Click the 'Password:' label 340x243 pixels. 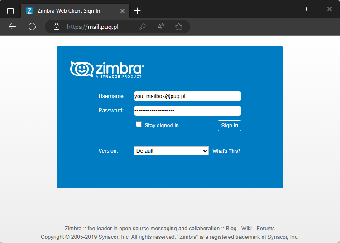(x=111, y=111)
